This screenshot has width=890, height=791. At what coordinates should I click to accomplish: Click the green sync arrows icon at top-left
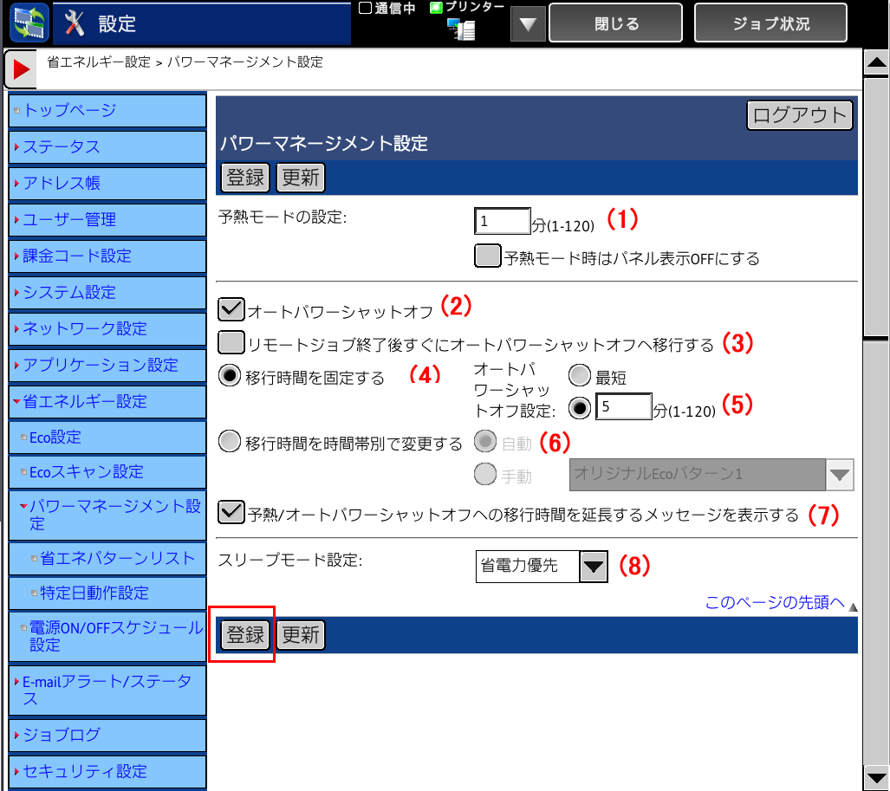pyautogui.click(x=29, y=23)
